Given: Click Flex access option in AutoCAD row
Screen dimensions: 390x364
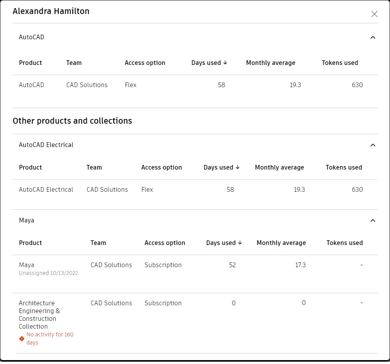Looking at the screenshot, I should (130, 85).
